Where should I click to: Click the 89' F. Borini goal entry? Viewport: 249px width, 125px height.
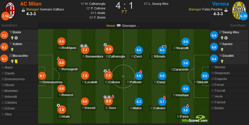(97, 18)
